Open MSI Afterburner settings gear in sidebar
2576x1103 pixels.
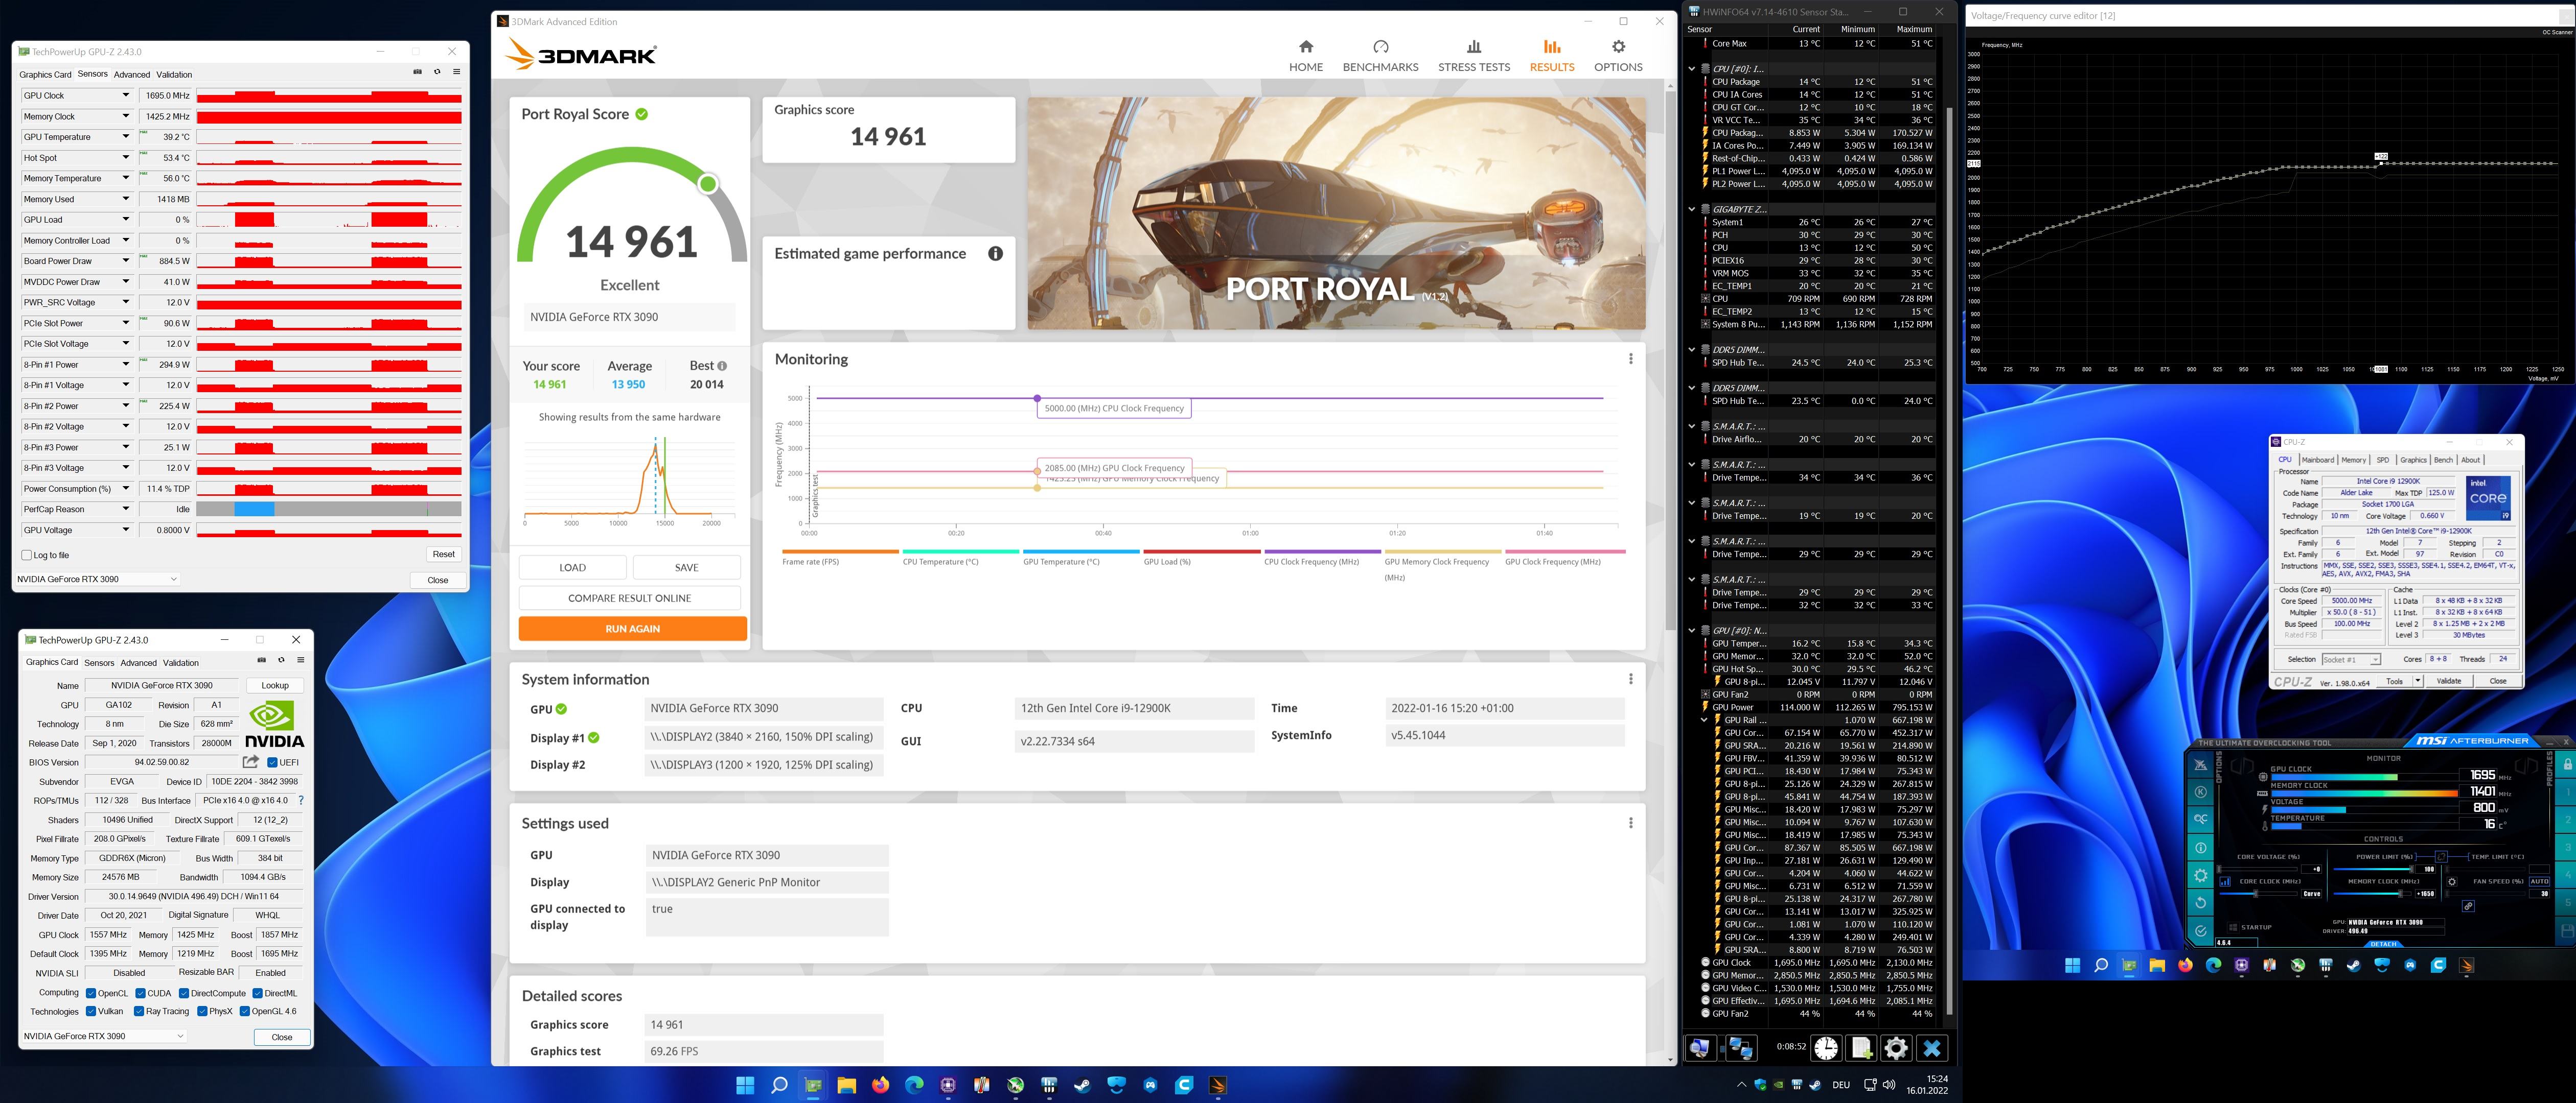[x=2201, y=875]
